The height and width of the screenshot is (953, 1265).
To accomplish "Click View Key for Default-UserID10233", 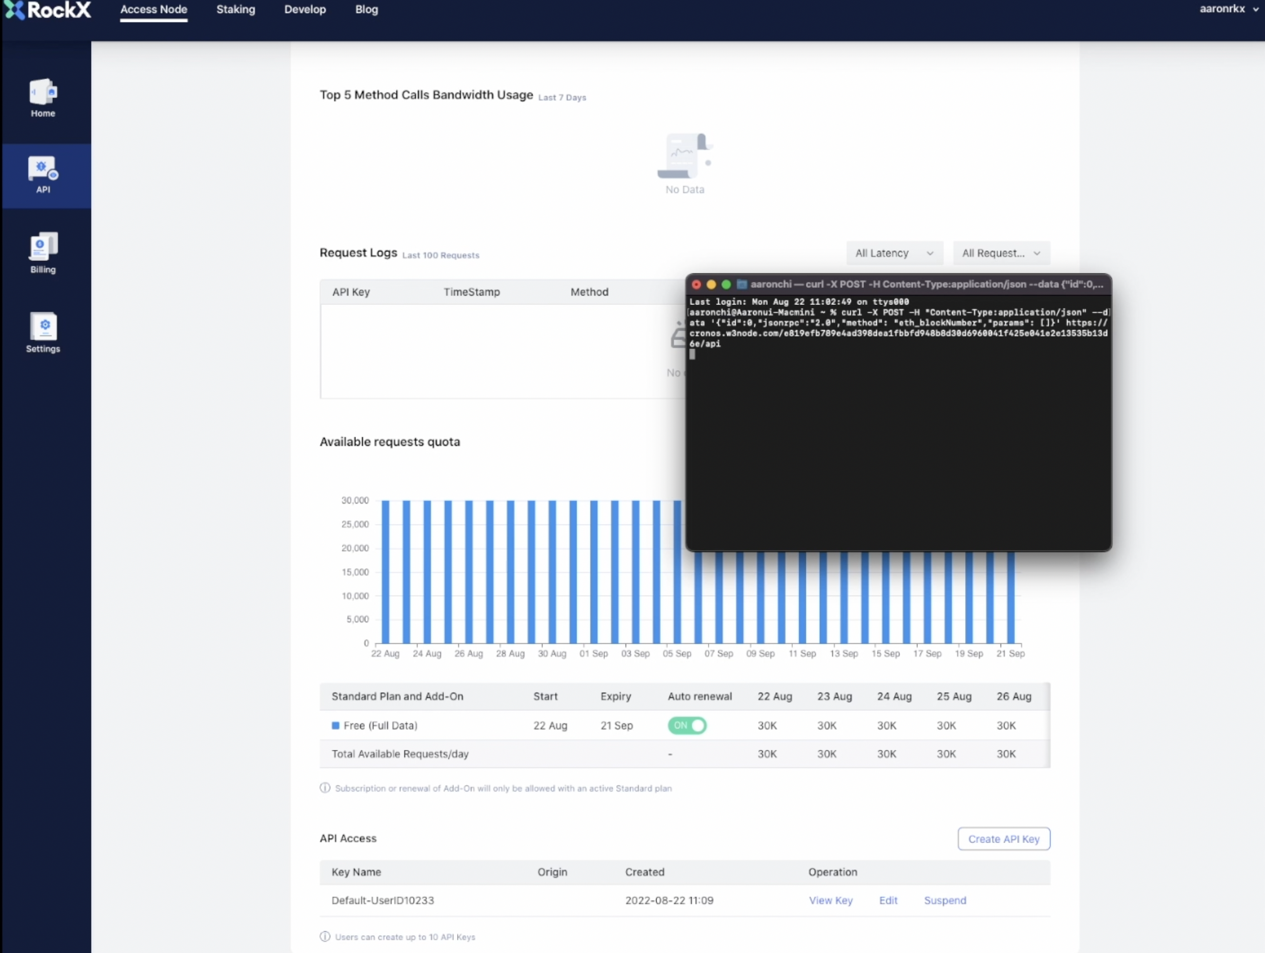I will point(830,900).
